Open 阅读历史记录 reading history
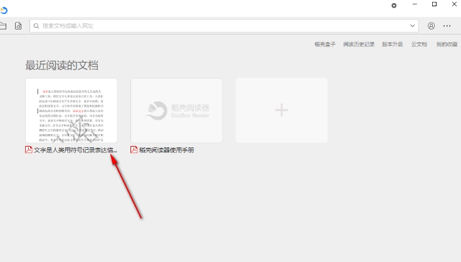The height and width of the screenshot is (262, 461). [359, 45]
